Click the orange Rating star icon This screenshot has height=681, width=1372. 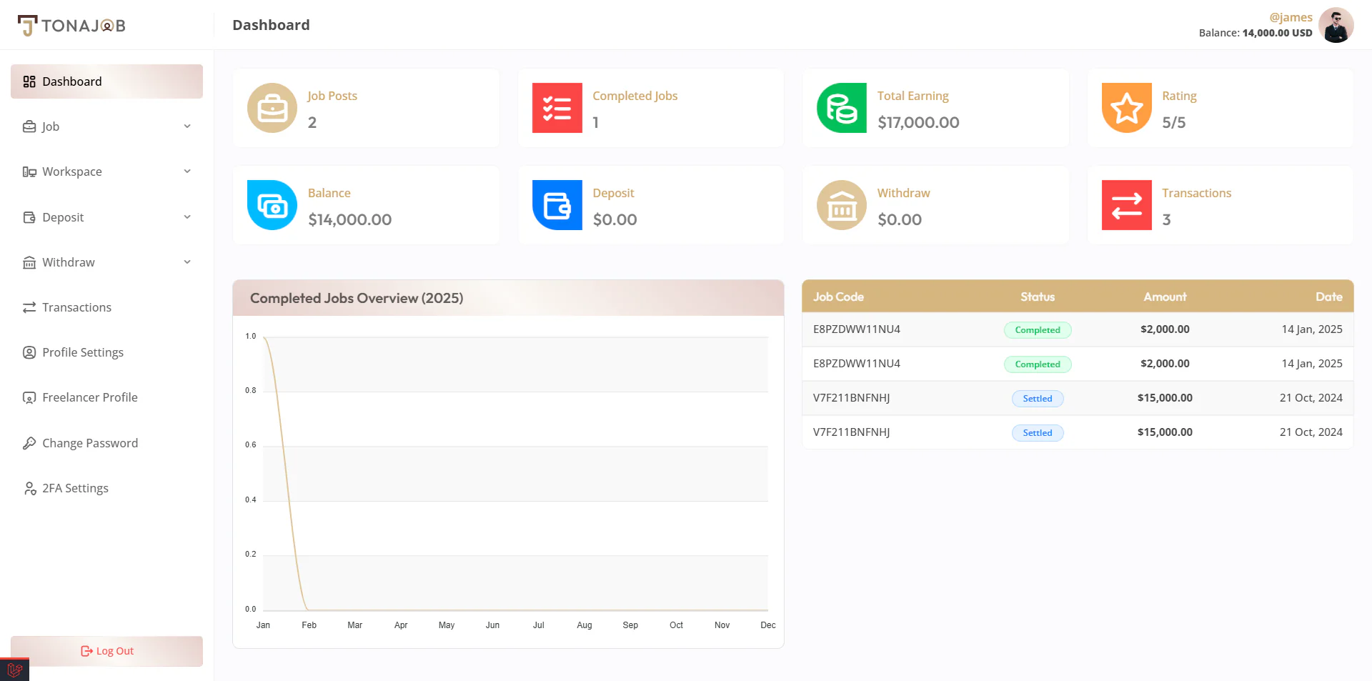pos(1126,108)
